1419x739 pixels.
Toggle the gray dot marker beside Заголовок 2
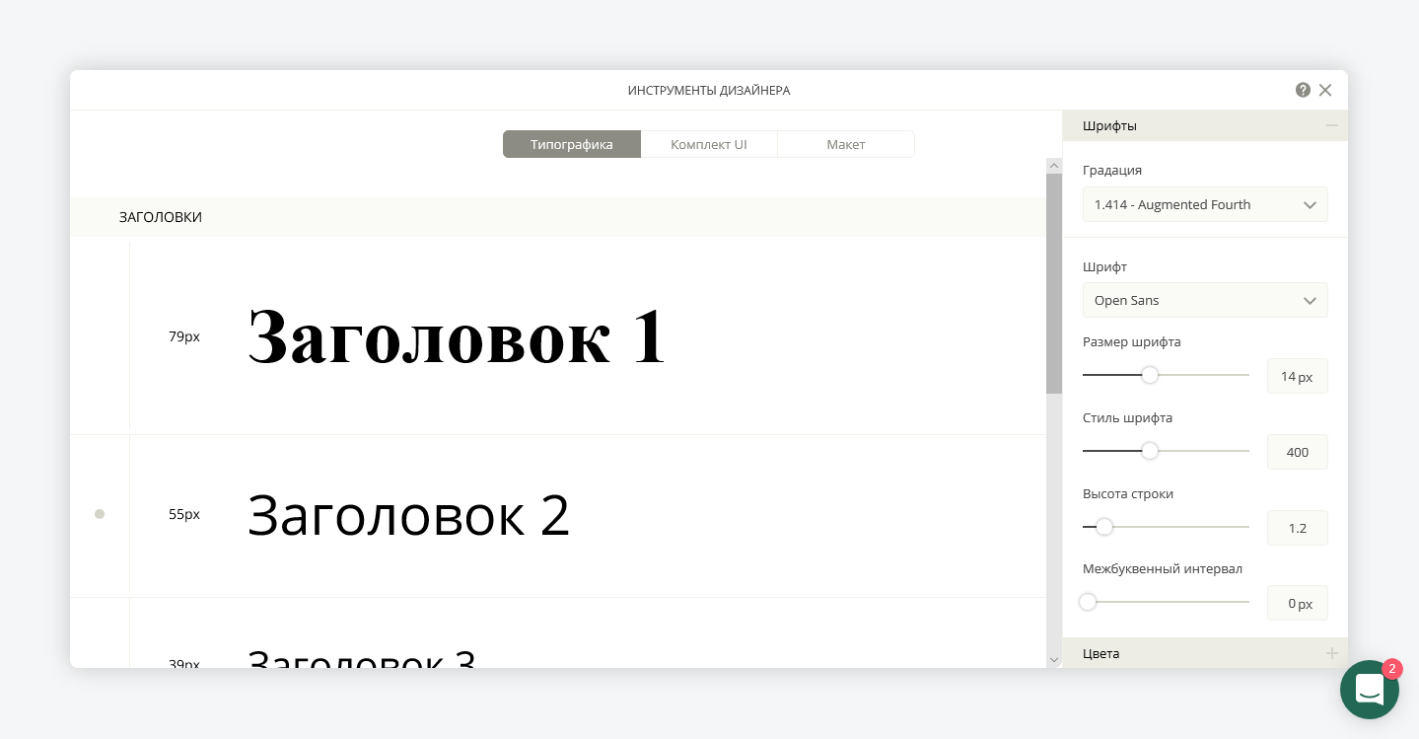tap(100, 514)
